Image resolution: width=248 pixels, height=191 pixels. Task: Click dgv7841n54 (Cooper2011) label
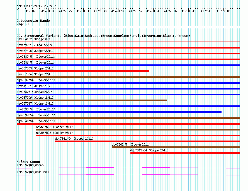point(74,139)
